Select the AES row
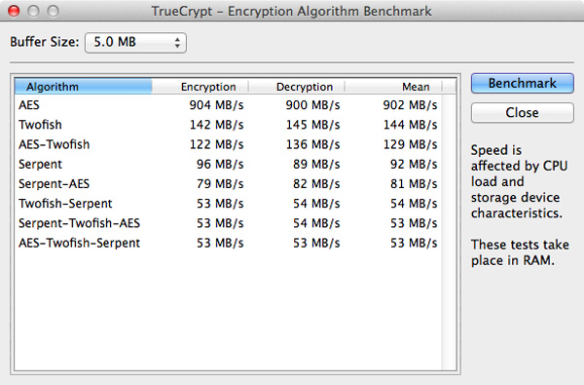This screenshot has width=584, height=385. pos(228,105)
